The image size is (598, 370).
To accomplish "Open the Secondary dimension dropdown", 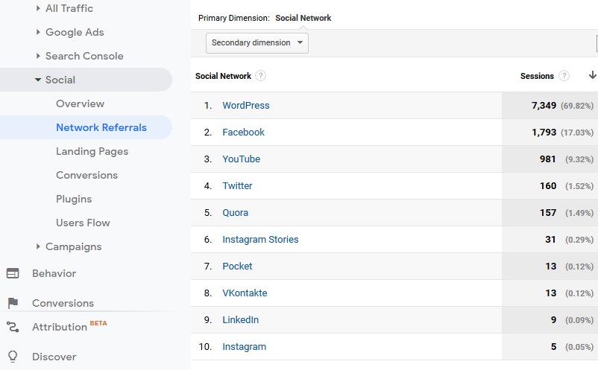I will [x=257, y=43].
